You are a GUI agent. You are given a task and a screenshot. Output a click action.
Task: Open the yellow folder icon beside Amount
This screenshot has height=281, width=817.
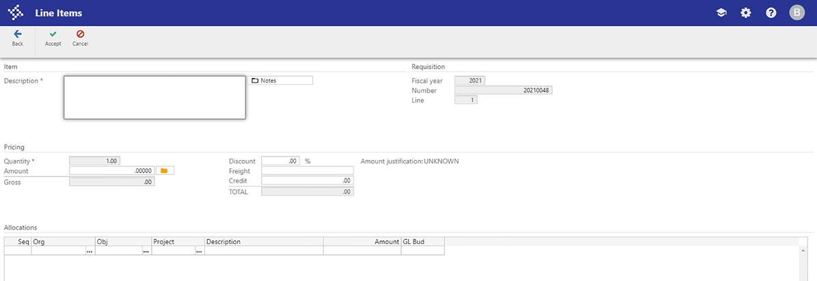tap(165, 170)
